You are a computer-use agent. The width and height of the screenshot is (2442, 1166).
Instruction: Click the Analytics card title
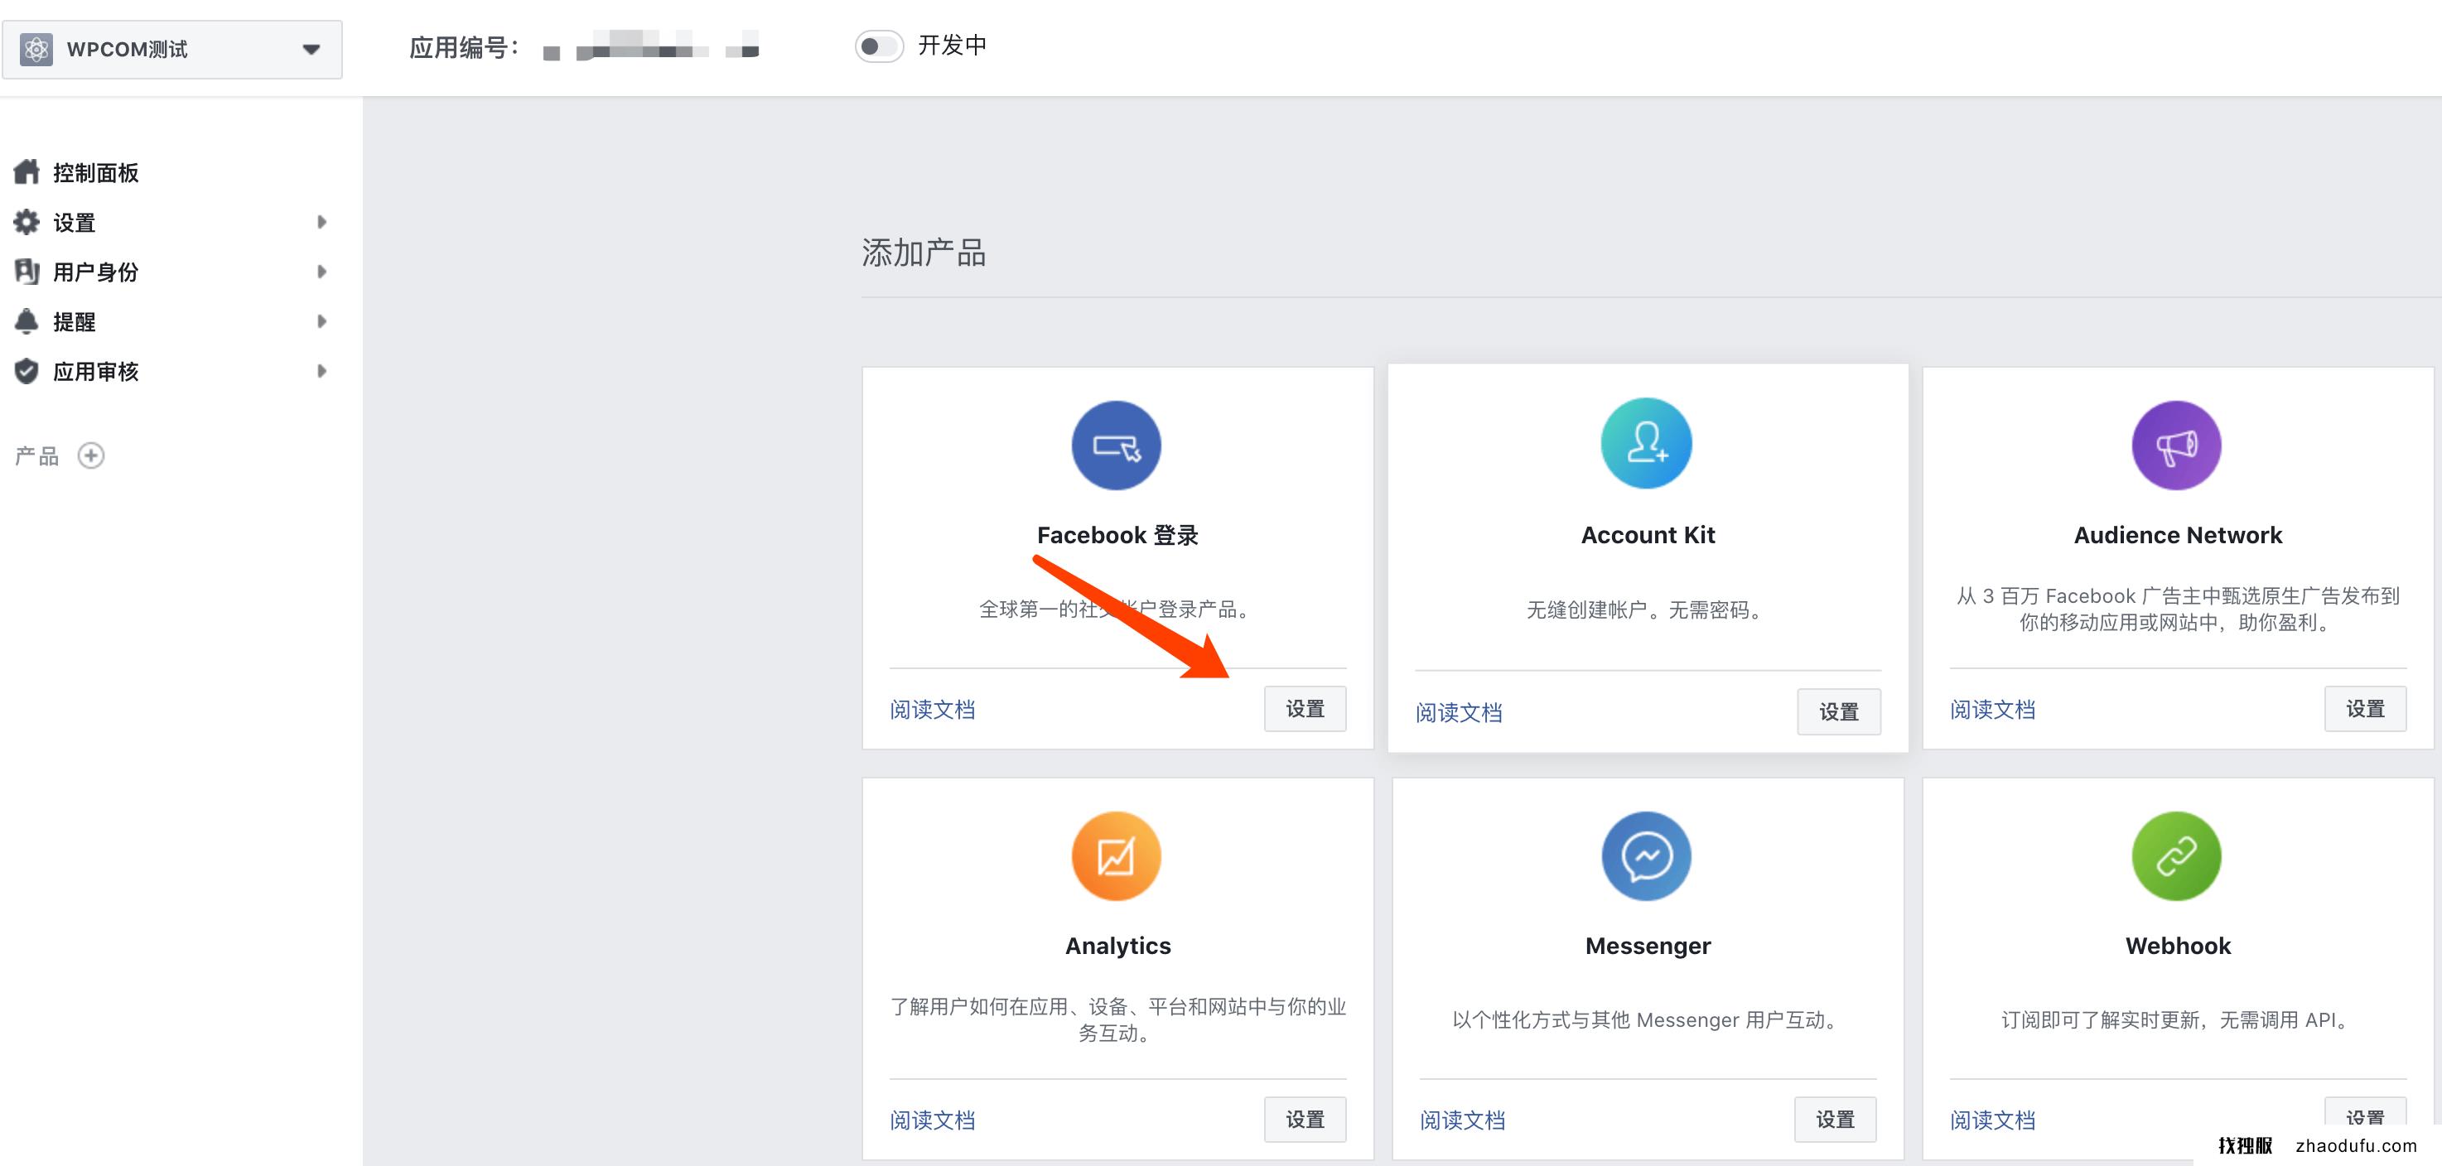click(1117, 945)
